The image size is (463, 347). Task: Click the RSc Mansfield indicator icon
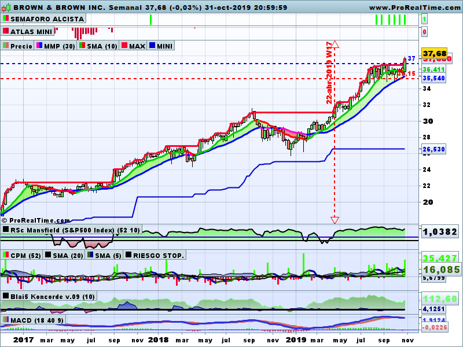pos(6,230)
